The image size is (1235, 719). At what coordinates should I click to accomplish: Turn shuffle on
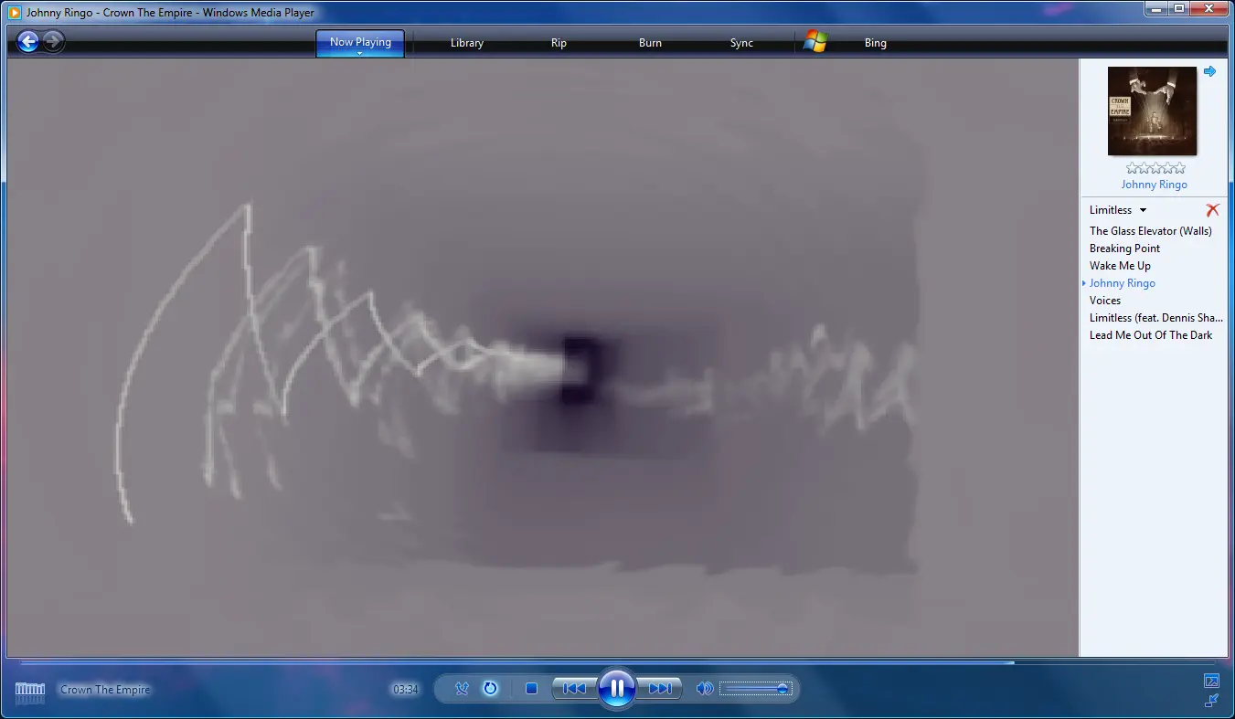(x=462, y=689)
